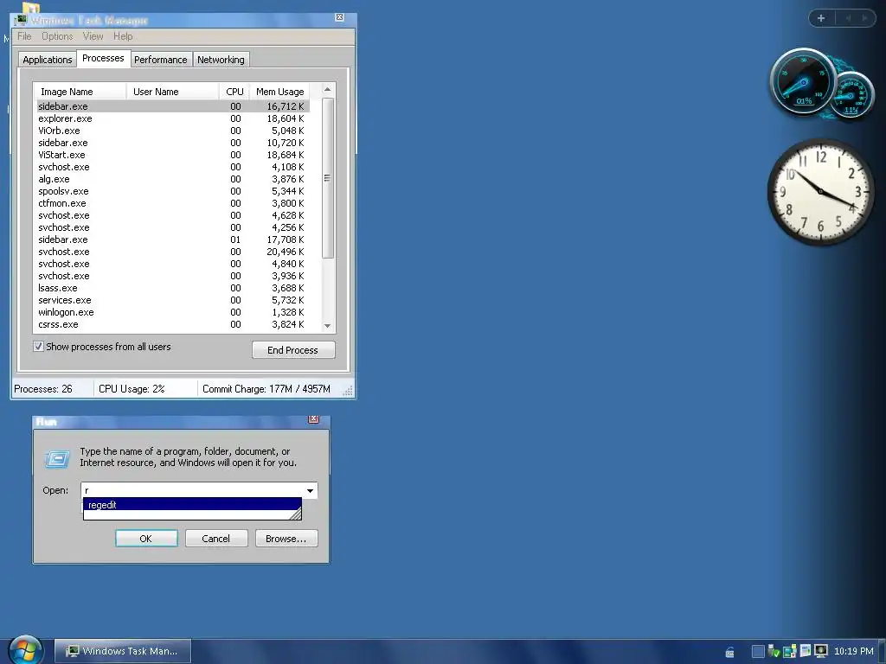The height and width of the screenshot is (664, 886).
Task: Click the blank square tray icon
Action: 758,652
